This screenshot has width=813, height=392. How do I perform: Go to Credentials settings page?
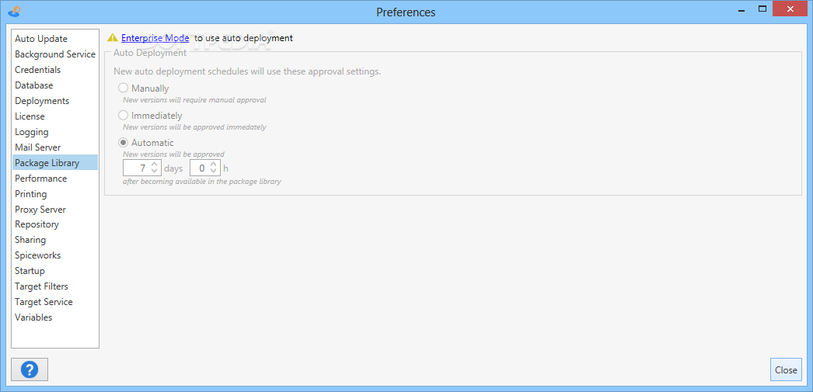click(55, 70)
